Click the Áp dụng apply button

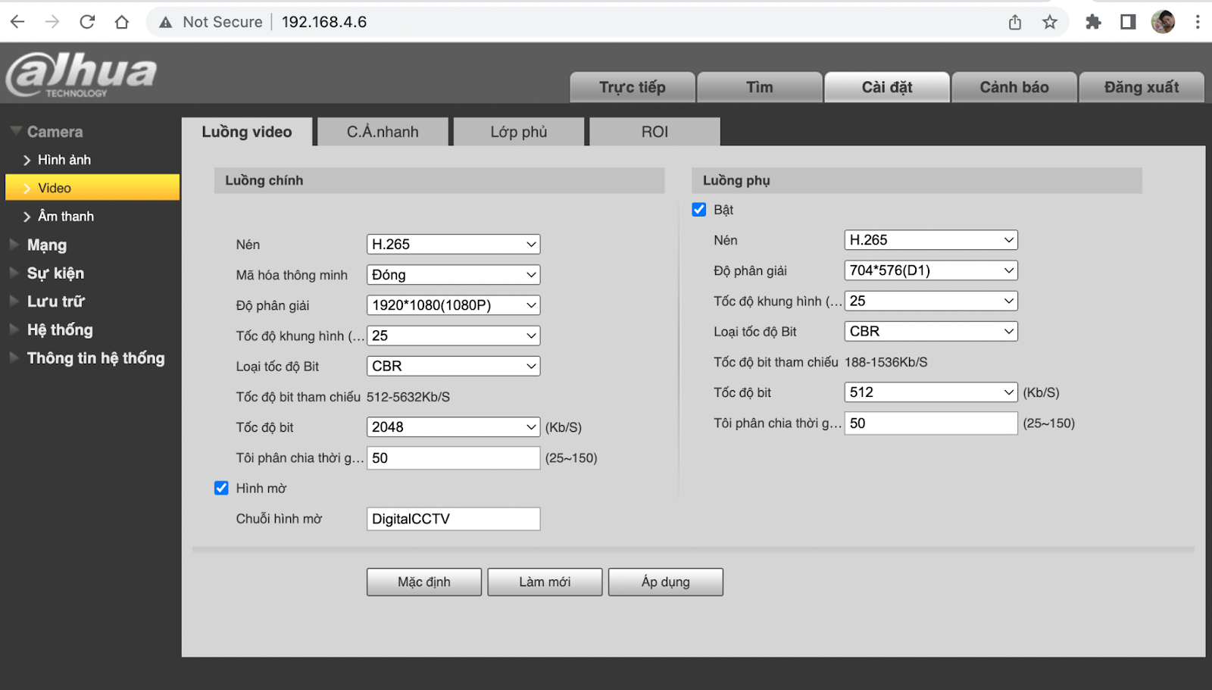[x=666, y=582]
